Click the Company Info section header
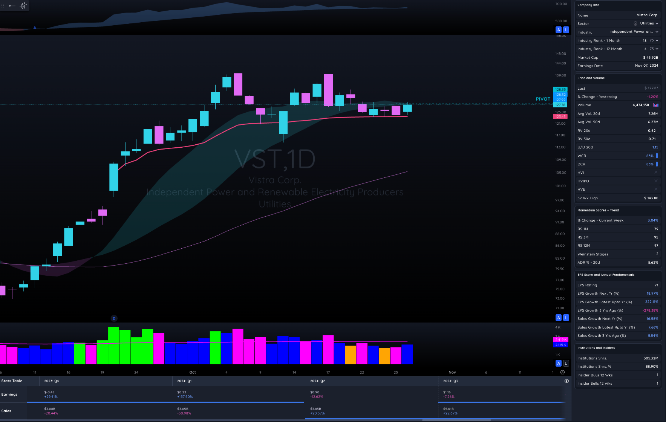Image resolution: width=666 pixels, height=422 pixels. (x=588, y=5)
